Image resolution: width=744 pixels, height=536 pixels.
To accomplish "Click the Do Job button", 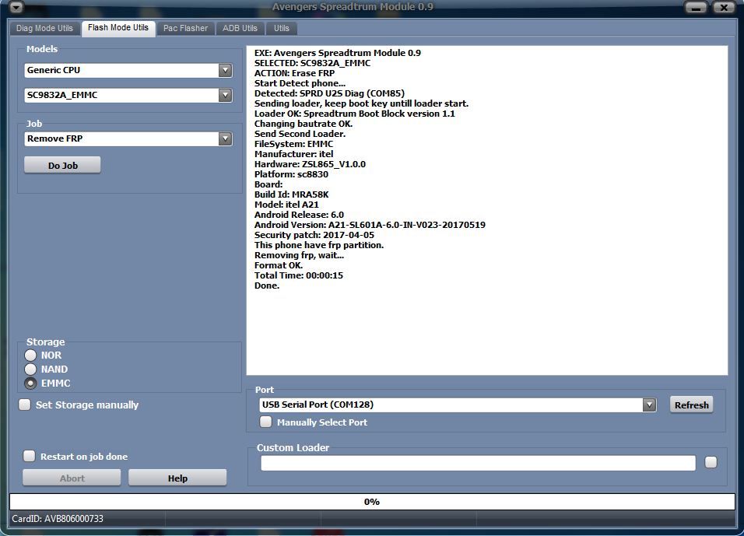I will tap(62, 165).
